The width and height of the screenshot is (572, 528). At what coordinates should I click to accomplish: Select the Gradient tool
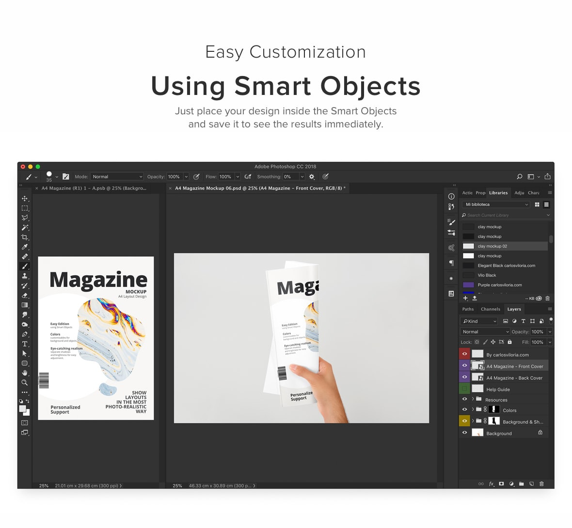click(25, 305)
